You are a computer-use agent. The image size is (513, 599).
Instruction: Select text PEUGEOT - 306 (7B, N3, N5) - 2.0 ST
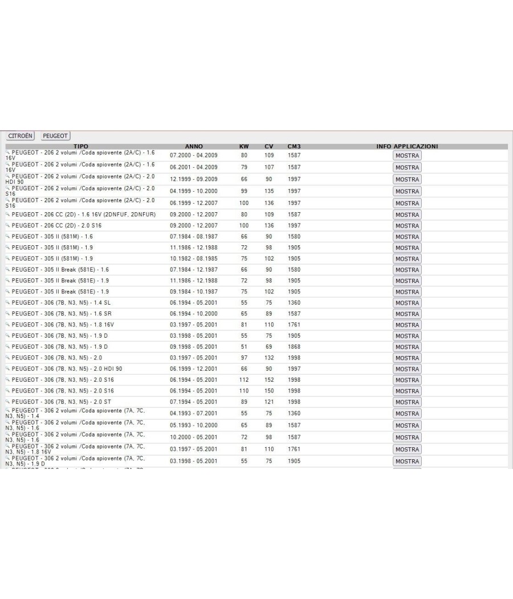tap(61, 402)
